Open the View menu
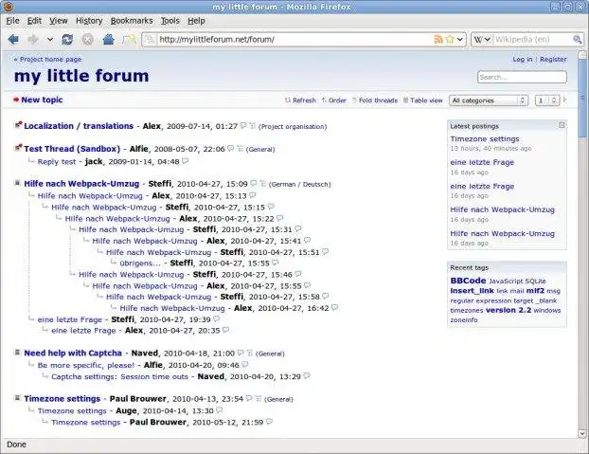This screenshot has height=454, width=589. pyautogui.click(x=58, y=21)
